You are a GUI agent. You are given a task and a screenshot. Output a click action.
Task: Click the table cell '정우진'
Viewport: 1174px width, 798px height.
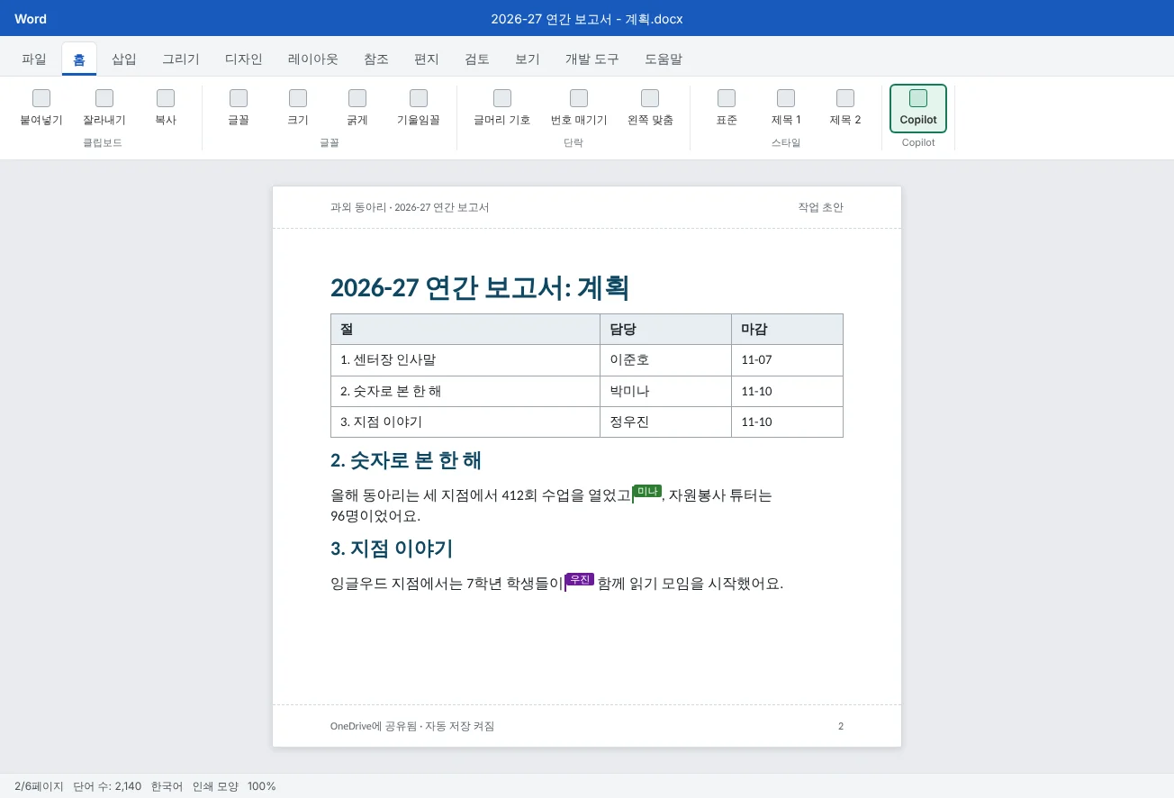(665, 422)
